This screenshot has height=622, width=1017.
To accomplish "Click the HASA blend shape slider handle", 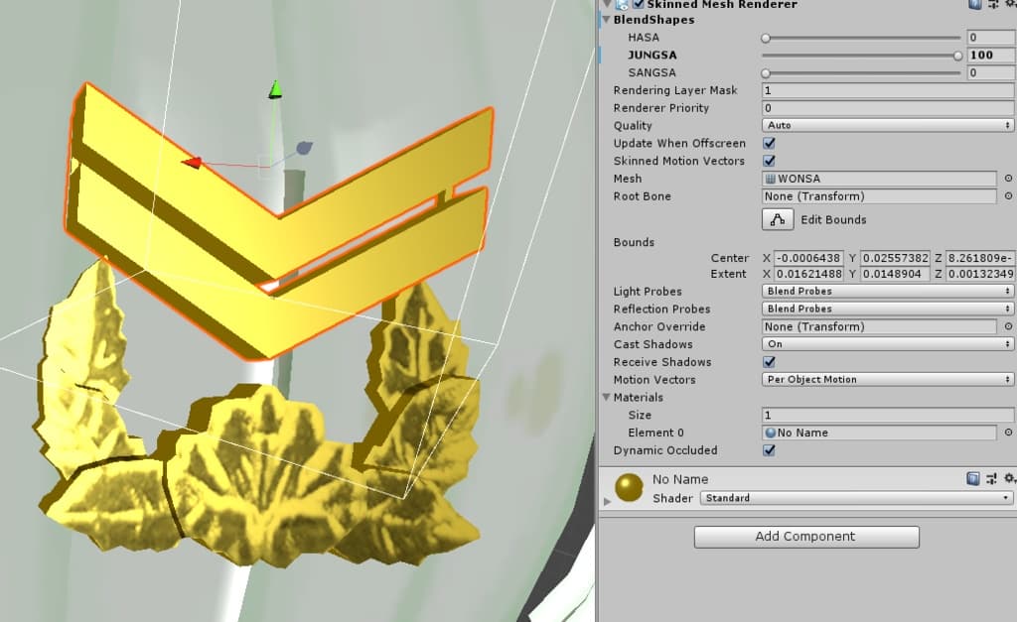I will click(x=766, y=38).
